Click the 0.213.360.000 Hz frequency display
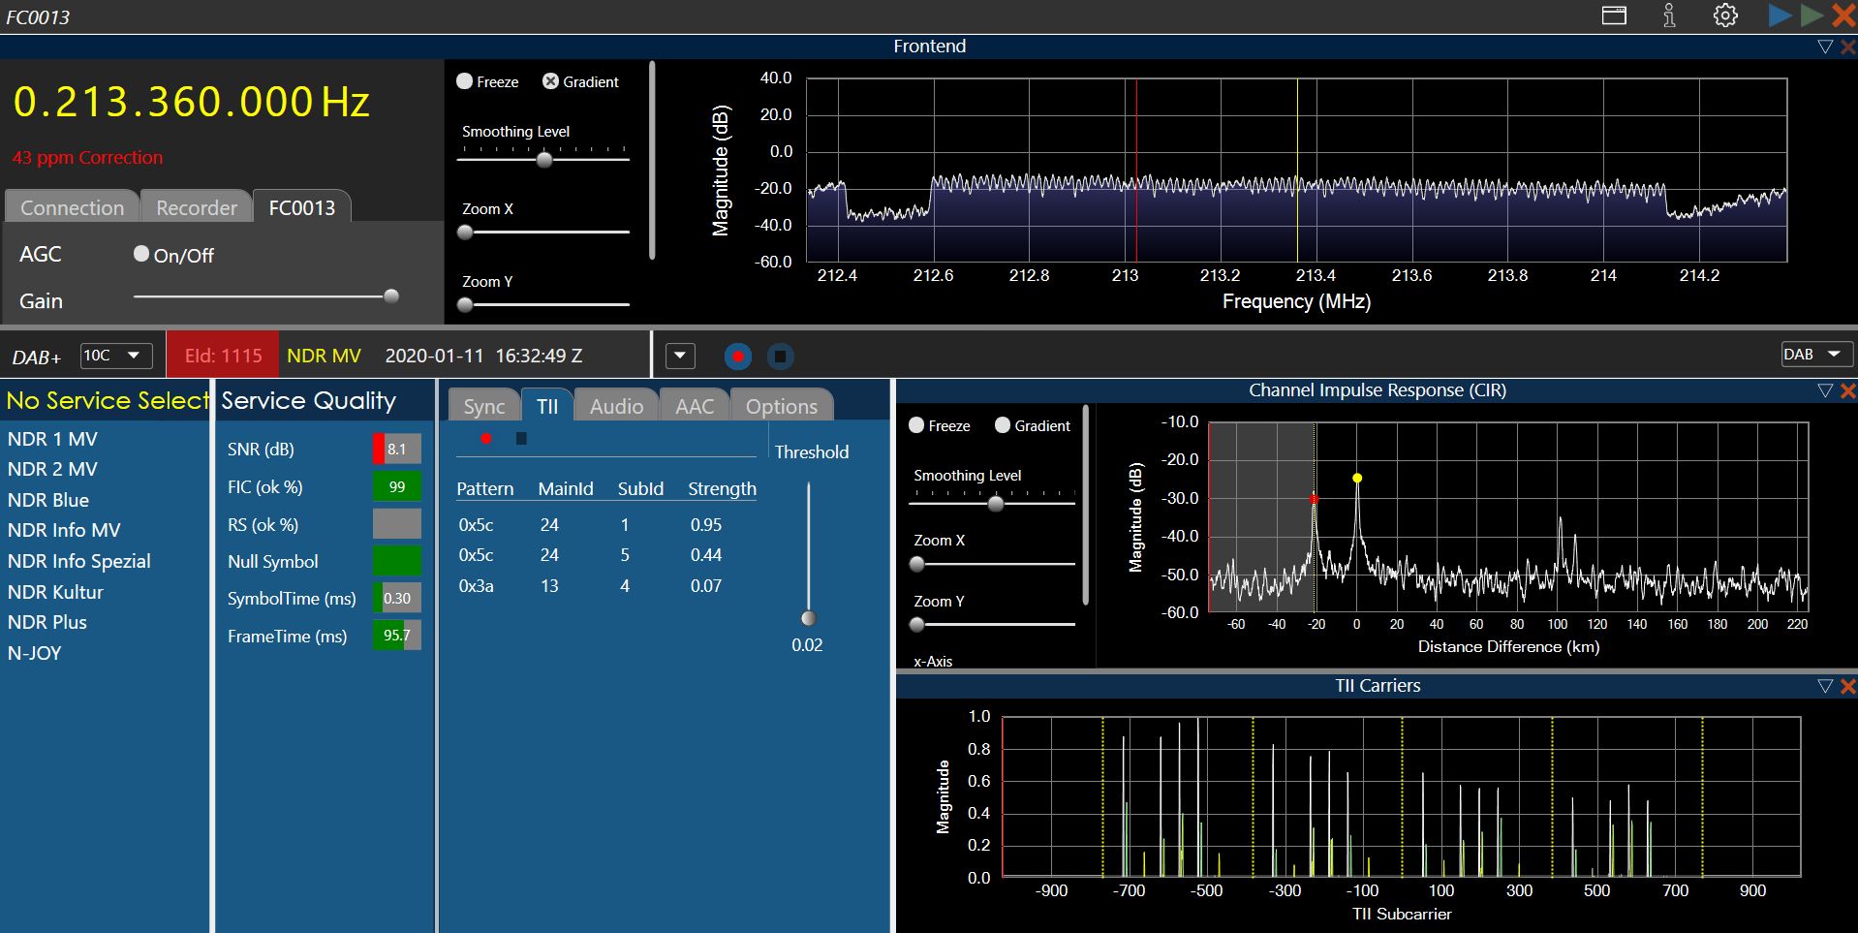 tap(192, 102)
